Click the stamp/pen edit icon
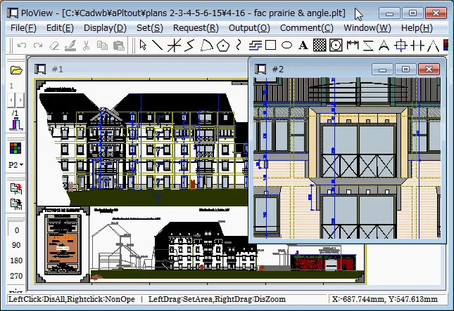 pyautogui.click(x=70, y=46)
